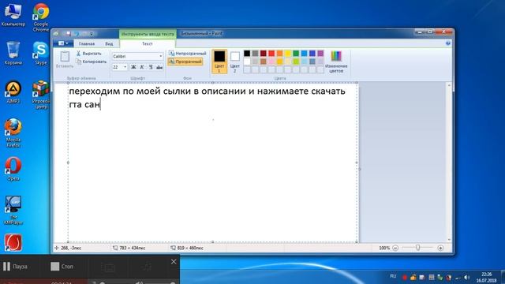Close the recorder panel with its X
Image resolution: width=505 pixels, height=284 pixels.
[174, 262]
